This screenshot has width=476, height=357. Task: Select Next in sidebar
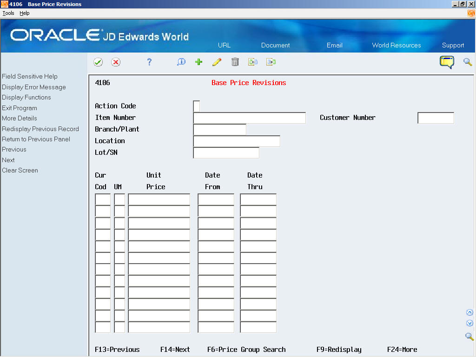pos(8,160)
